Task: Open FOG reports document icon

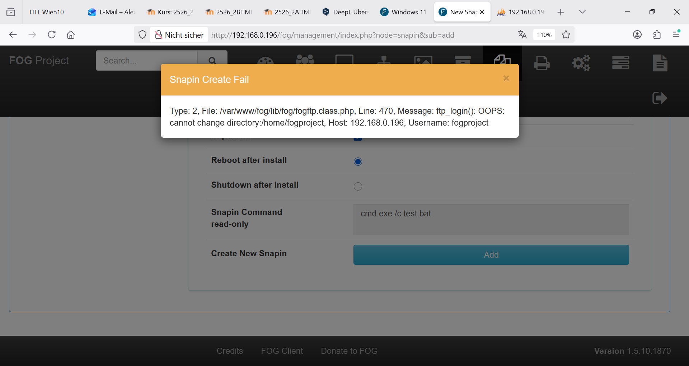Action: click(660, 63)
